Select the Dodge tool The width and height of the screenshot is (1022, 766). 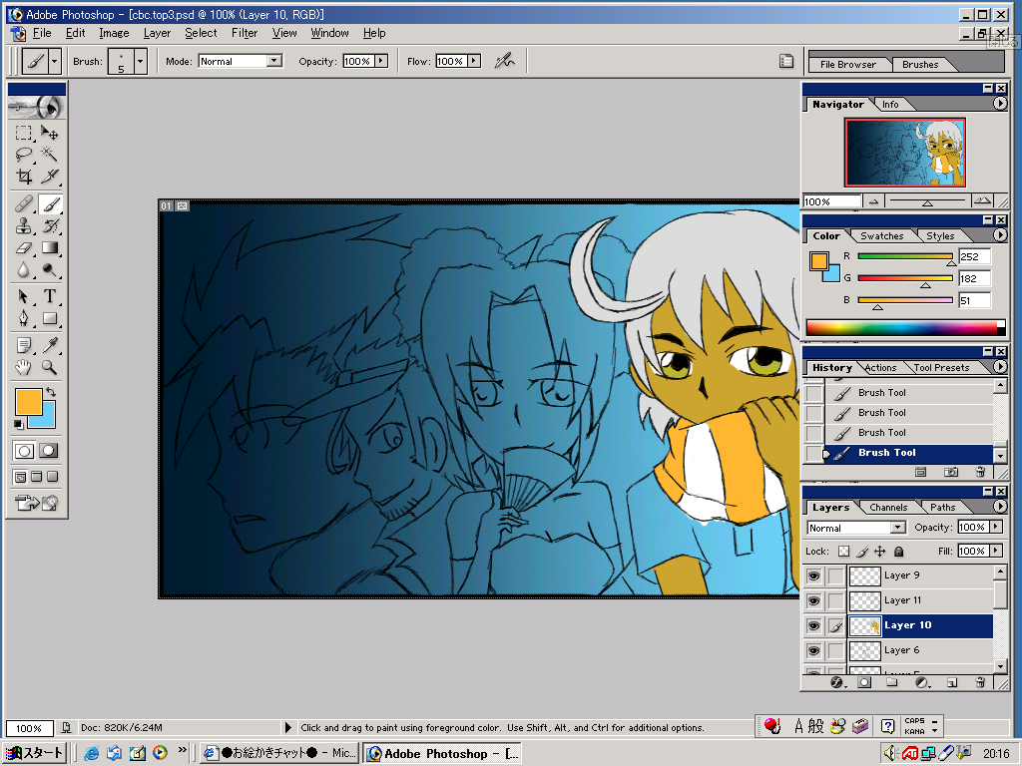tap(50, 269)
